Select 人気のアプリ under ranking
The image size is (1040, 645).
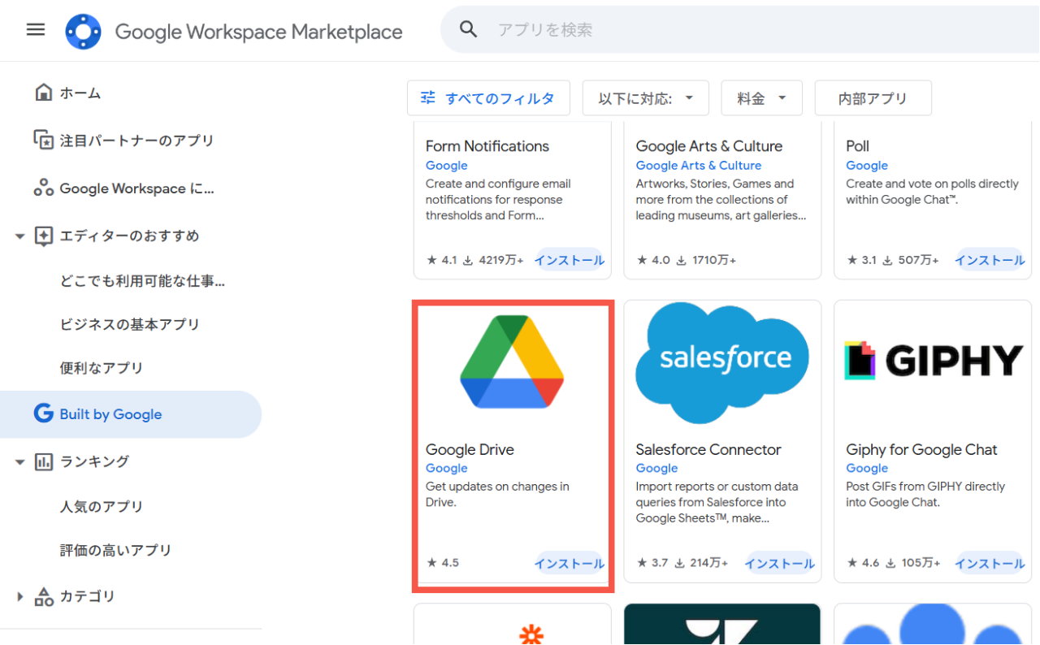[102, 507]
